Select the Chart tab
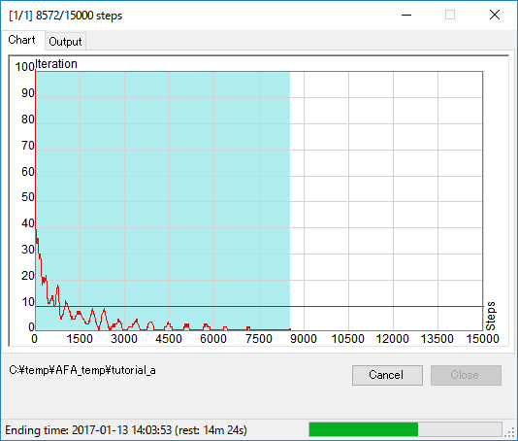 coord(21,40)
